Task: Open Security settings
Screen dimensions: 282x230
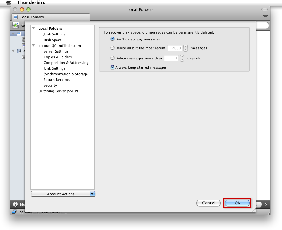Action: [x=50, y=85]
